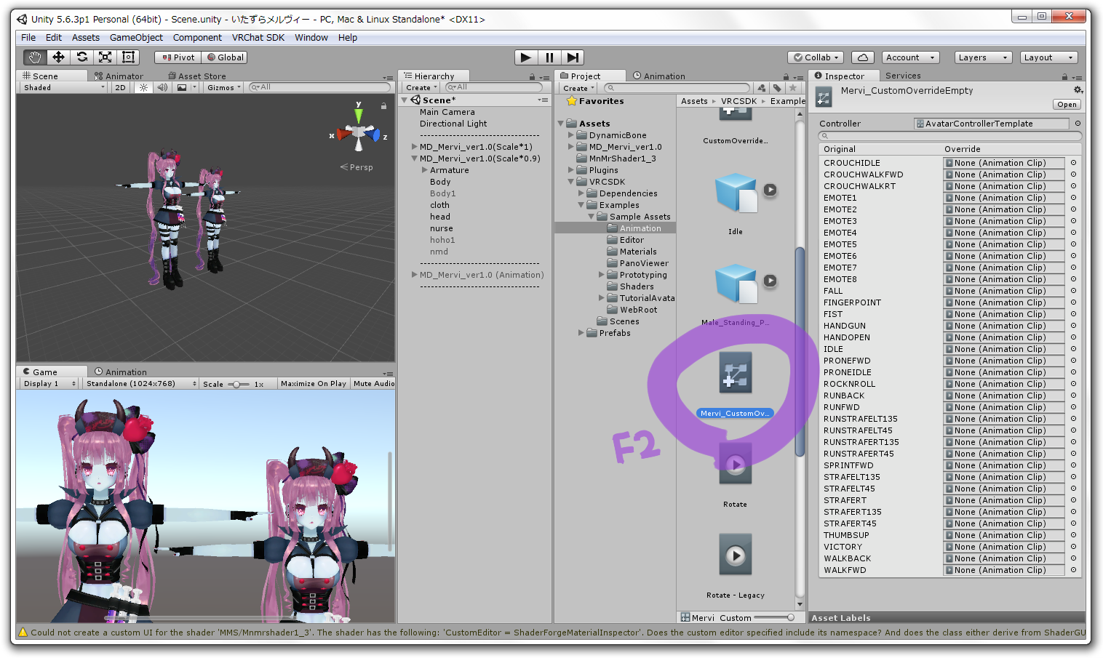Click the Play button to enter play mode
This screenshot has width=1103, height=658.
526,57
